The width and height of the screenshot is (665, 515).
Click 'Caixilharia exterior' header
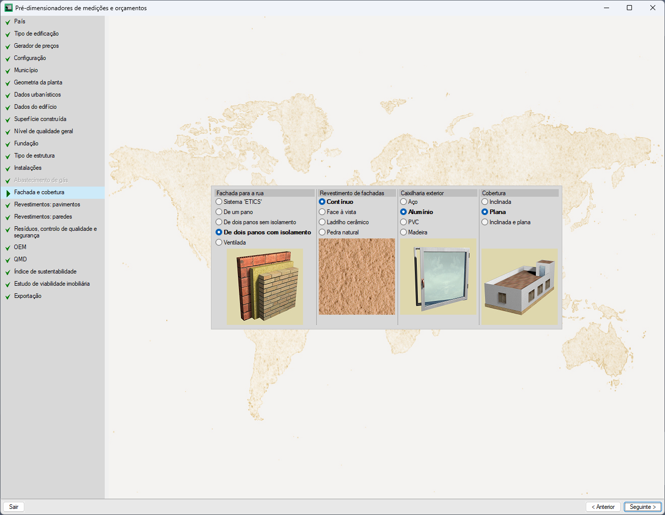(438, 193)
